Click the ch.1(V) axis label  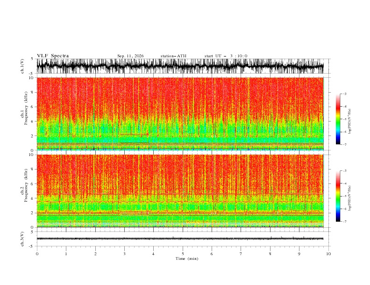(x=22, y=66)
